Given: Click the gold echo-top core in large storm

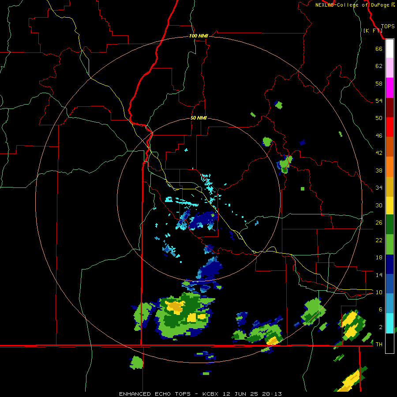Looking at the screenshot, I should (175, 307).
